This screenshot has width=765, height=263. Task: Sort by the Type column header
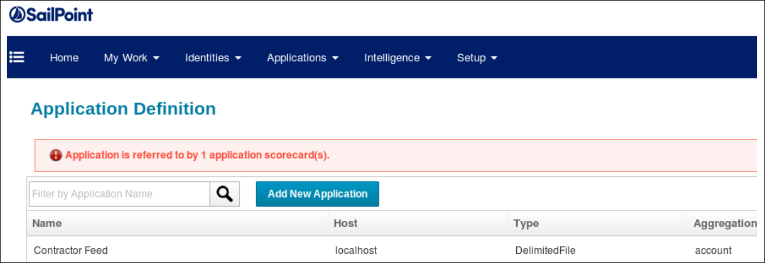click(x=526, y=224)
